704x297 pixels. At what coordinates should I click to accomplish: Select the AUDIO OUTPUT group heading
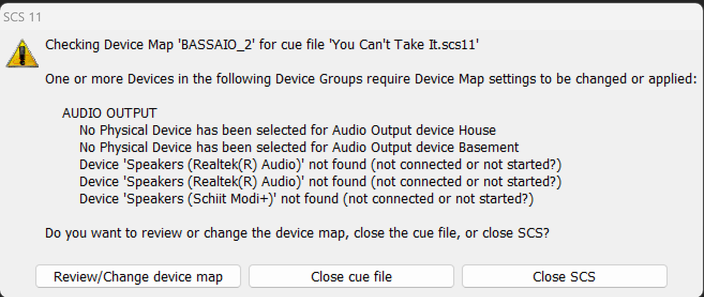tap(109, 113)
